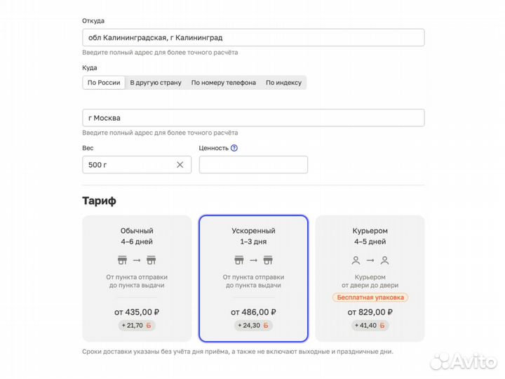505x379 pixels.
Task: Choose the Обычный 4–6 дней tariff card
Action: coord(137,279)
